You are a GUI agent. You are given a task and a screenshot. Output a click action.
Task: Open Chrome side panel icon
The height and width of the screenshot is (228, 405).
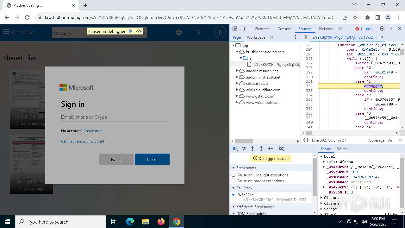point(377,17)
